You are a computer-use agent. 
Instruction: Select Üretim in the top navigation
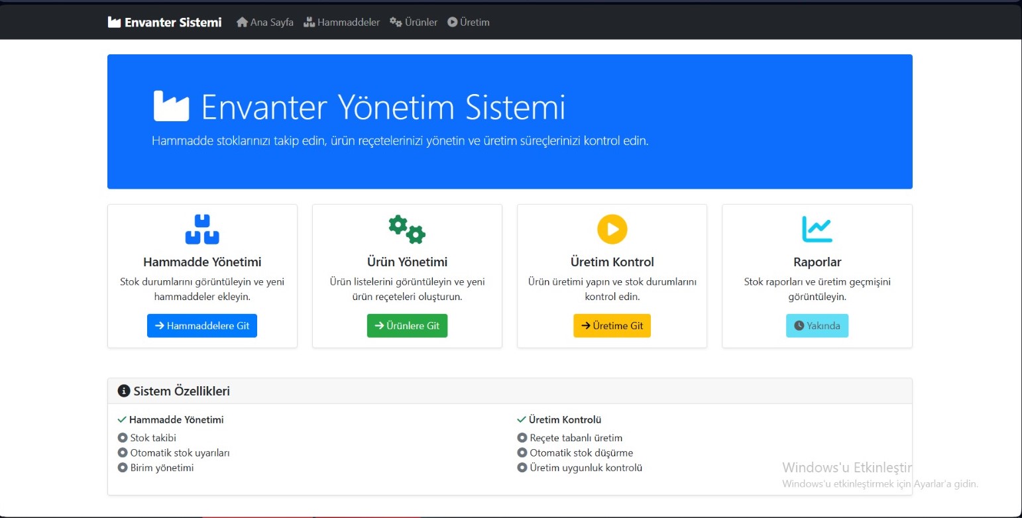tap(469, 23)
